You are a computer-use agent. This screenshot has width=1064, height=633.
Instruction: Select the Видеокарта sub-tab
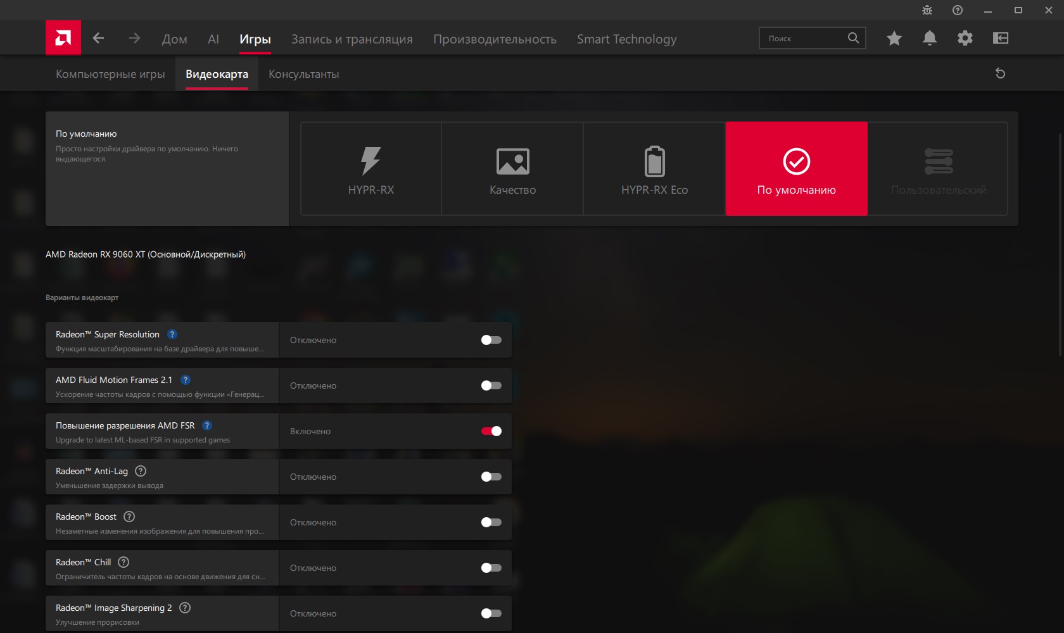pos(217,74)
